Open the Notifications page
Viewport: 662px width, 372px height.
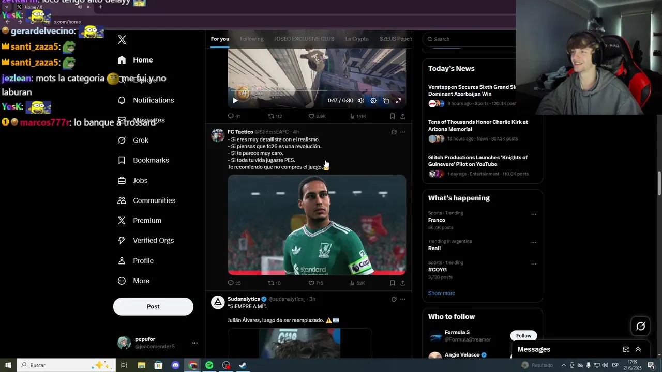[146, 100]
